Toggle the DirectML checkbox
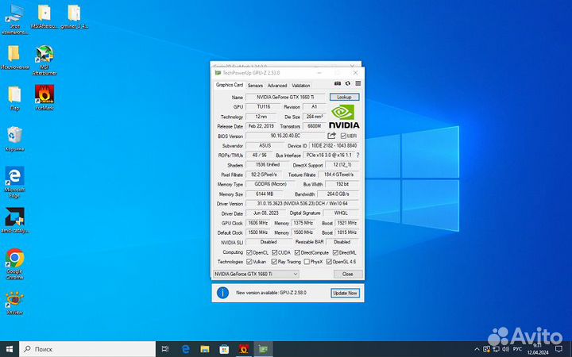The height and width of the screenshot is (357, 572). click(x=335, y=252)
